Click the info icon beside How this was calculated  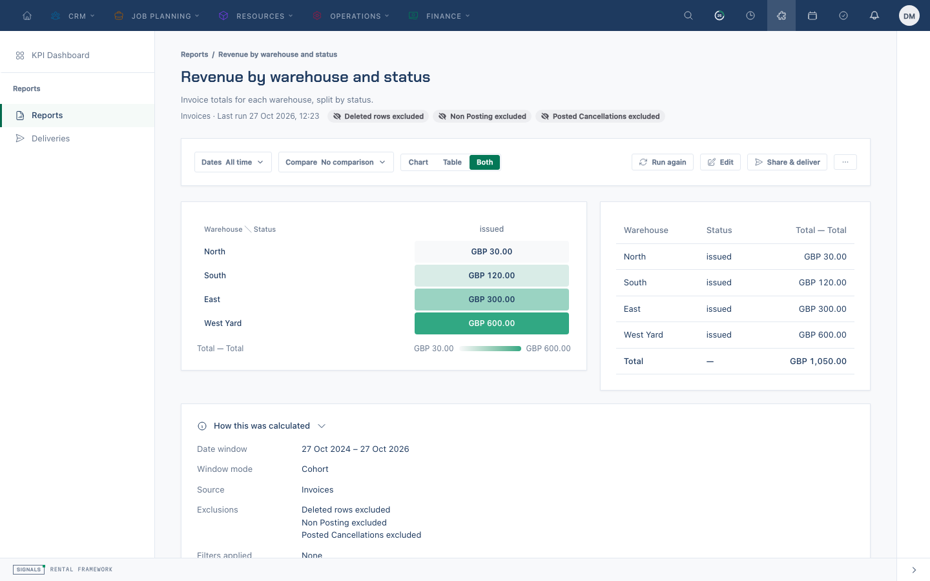click(x=202, y=426)
